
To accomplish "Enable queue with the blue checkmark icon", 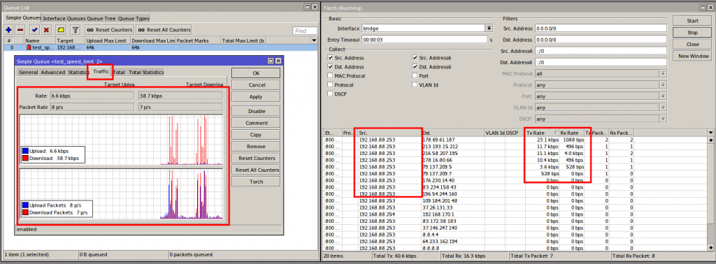I will (x=34, y=29).
